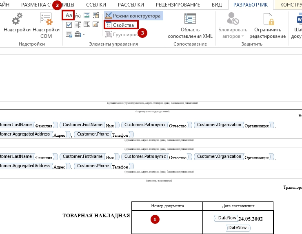Open the ВИД ribbon tab
The width and height of the screenshot is (302, 234).
217,5
